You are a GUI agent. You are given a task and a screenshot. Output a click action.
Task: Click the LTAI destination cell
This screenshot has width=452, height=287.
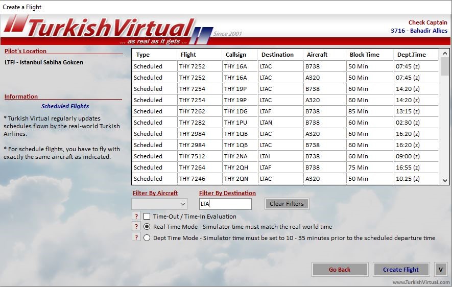pyautogui.click(x=280, y=156)
